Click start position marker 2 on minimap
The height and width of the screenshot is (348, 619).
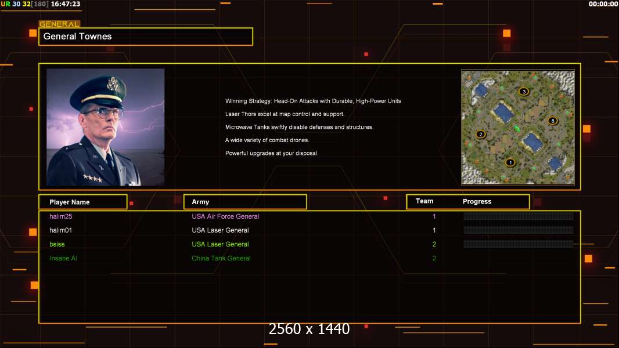[x=480, y=134]
